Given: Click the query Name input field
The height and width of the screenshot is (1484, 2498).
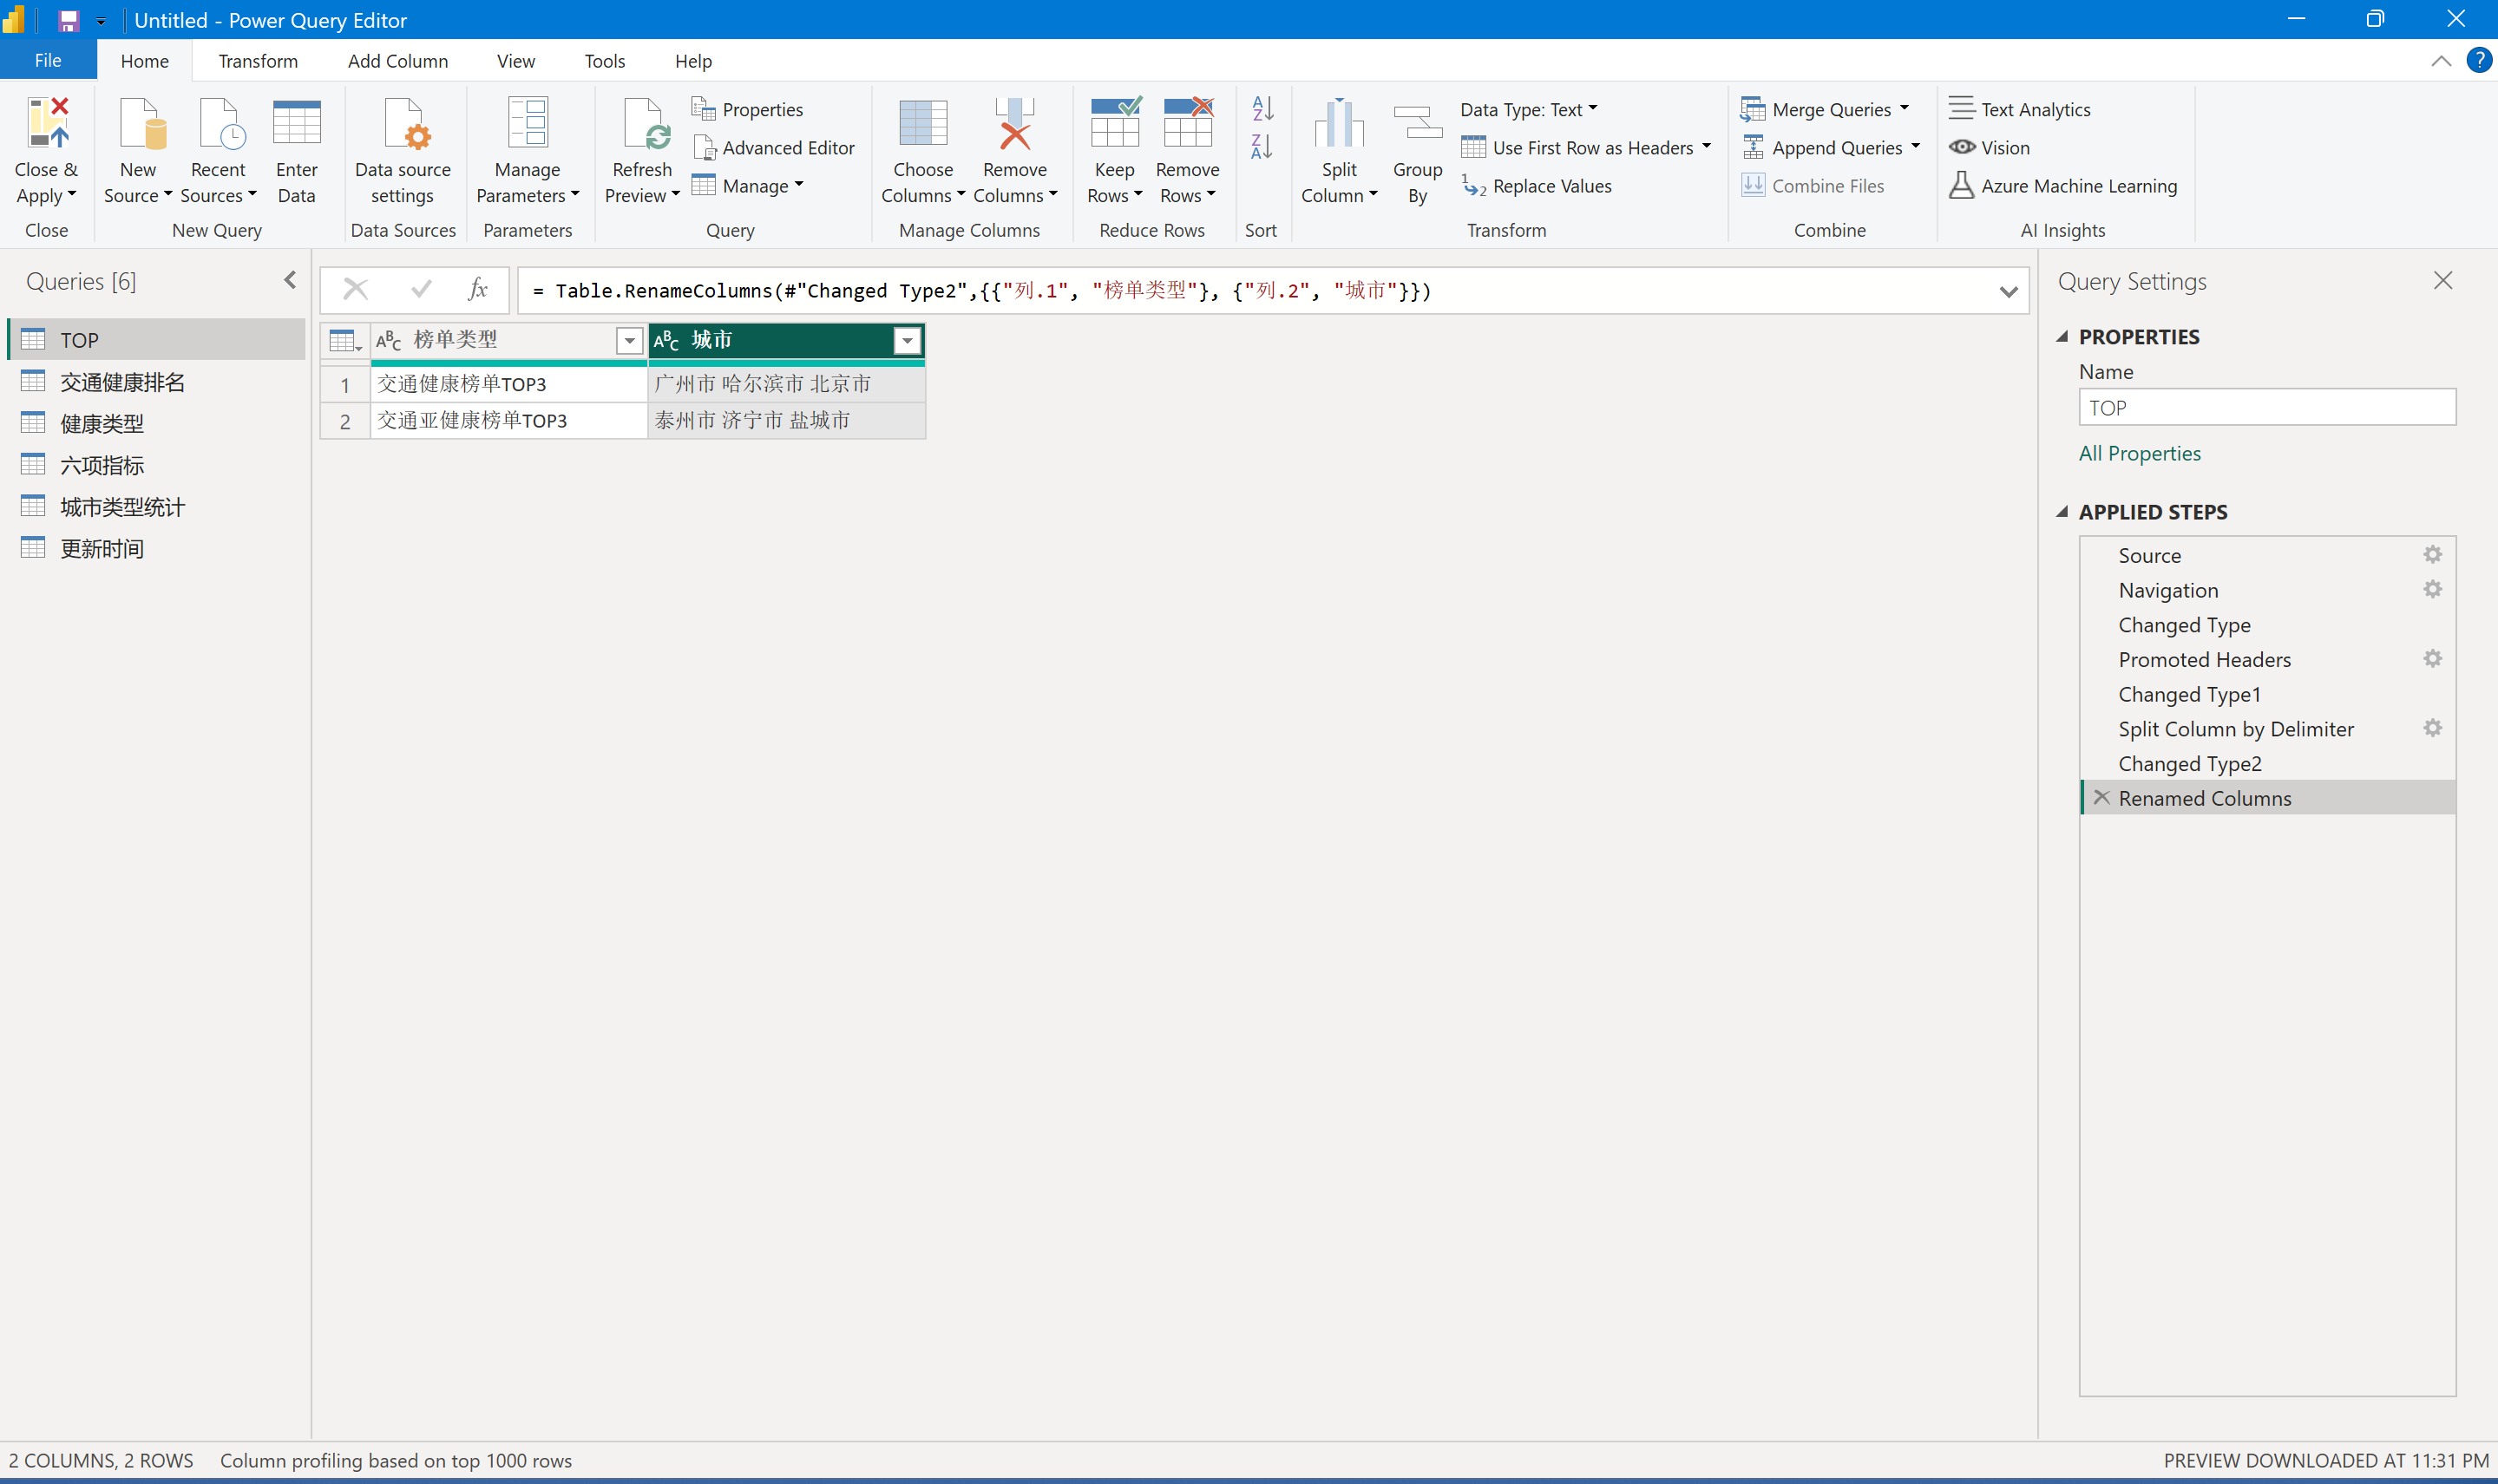Looking at the screenshot, I should point(2266,408).
